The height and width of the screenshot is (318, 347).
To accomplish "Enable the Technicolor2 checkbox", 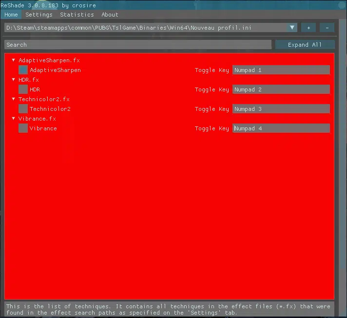I will click(23, 109).
